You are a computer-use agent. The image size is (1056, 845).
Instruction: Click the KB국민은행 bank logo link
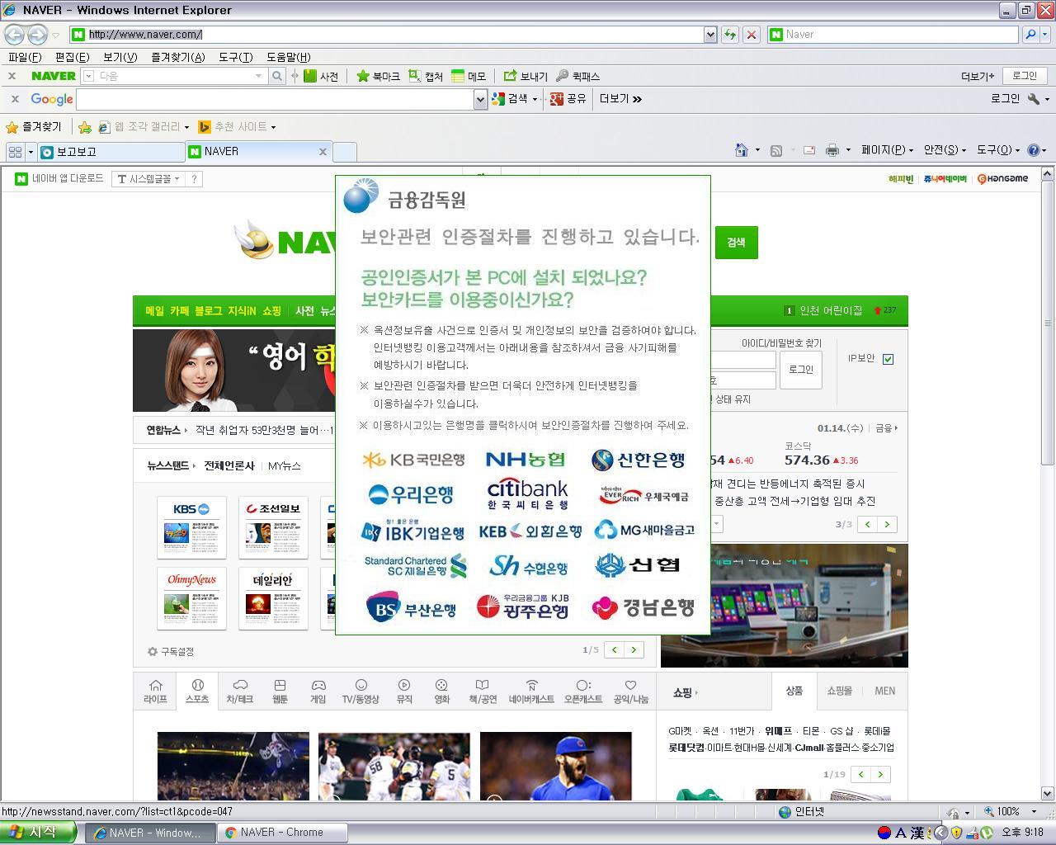pyautogui.click(x=413, y=460)
